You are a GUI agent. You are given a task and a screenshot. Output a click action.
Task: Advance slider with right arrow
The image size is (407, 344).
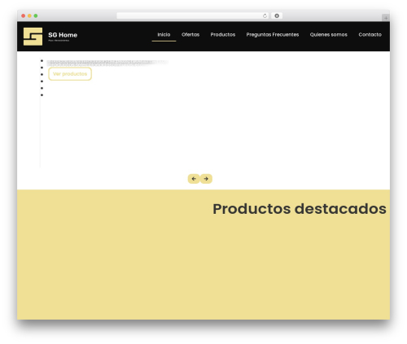tap(206, 179)
